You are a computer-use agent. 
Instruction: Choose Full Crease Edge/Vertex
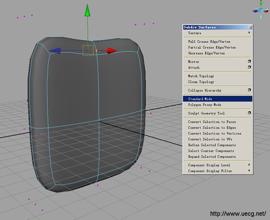click(218, 41)
